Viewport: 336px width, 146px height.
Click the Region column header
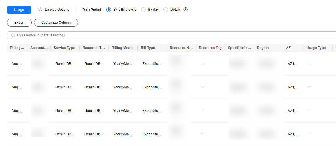point(263,48)
